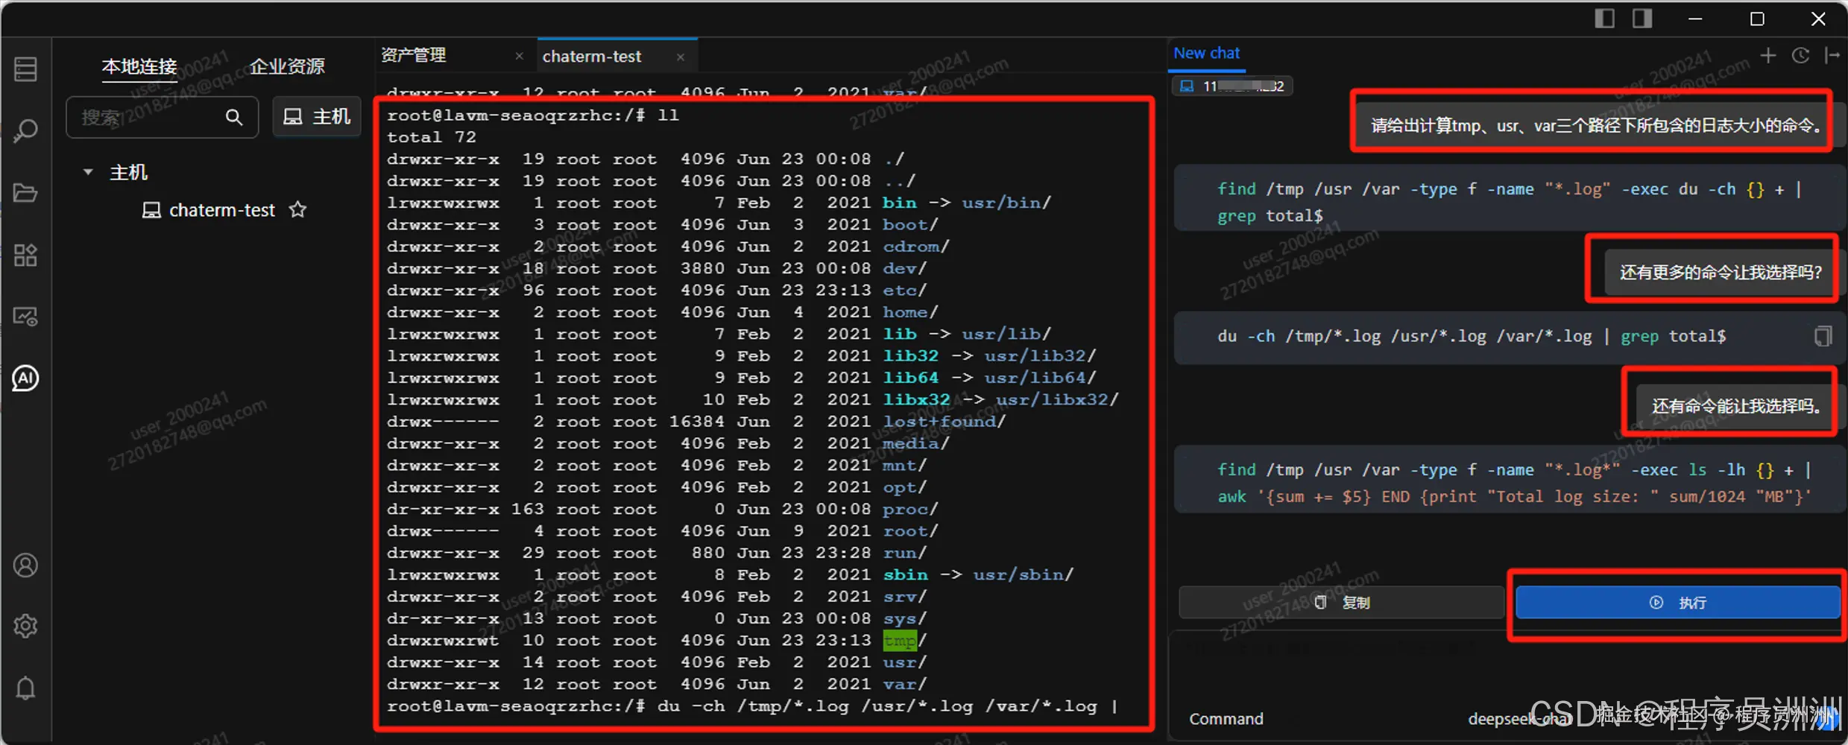This screenshot has width=1848, height=745.
Task: Click mnt/ in the terminal listing
Action: [x=905, y=466]
